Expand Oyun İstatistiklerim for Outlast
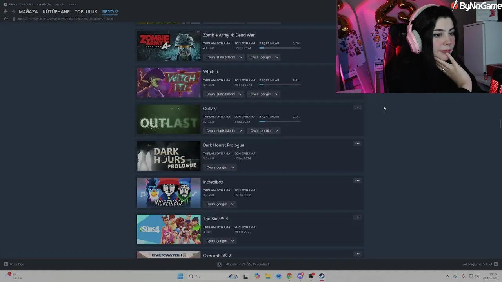Screen dimensions: 502x282 coord(224,131)
